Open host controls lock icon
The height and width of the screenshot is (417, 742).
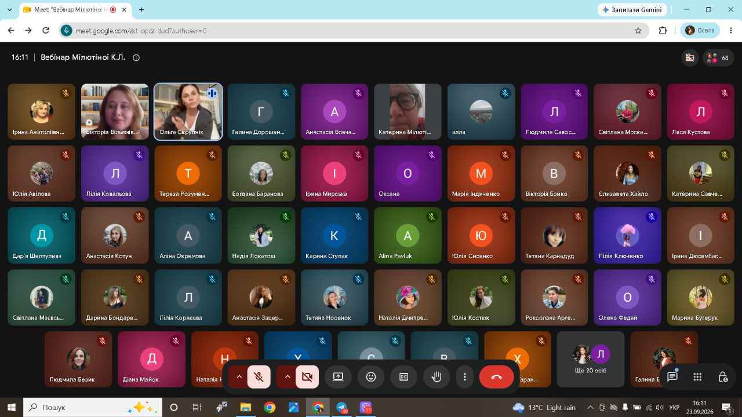click(723, 377)
